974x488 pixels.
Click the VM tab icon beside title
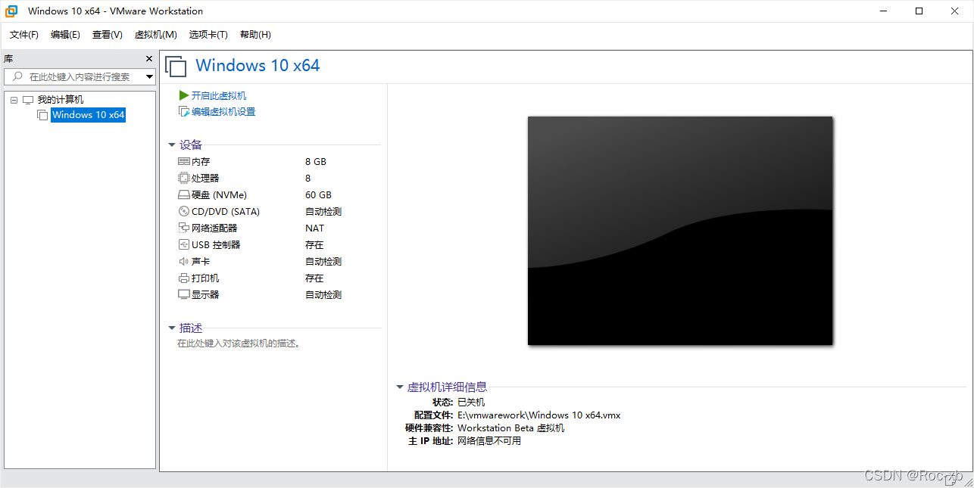click(176, 67)
